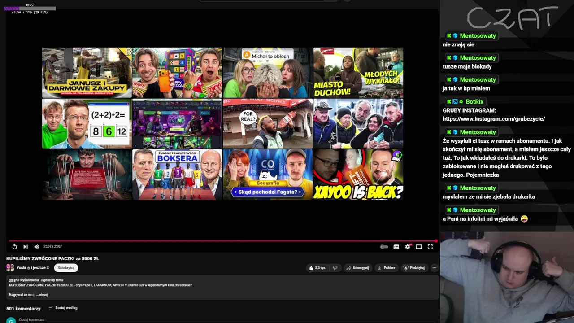Image resolution: width=574 pixels, height=323 pixels.
Task: Open the Sortuj według dropdown
Action: pos(63,308)
